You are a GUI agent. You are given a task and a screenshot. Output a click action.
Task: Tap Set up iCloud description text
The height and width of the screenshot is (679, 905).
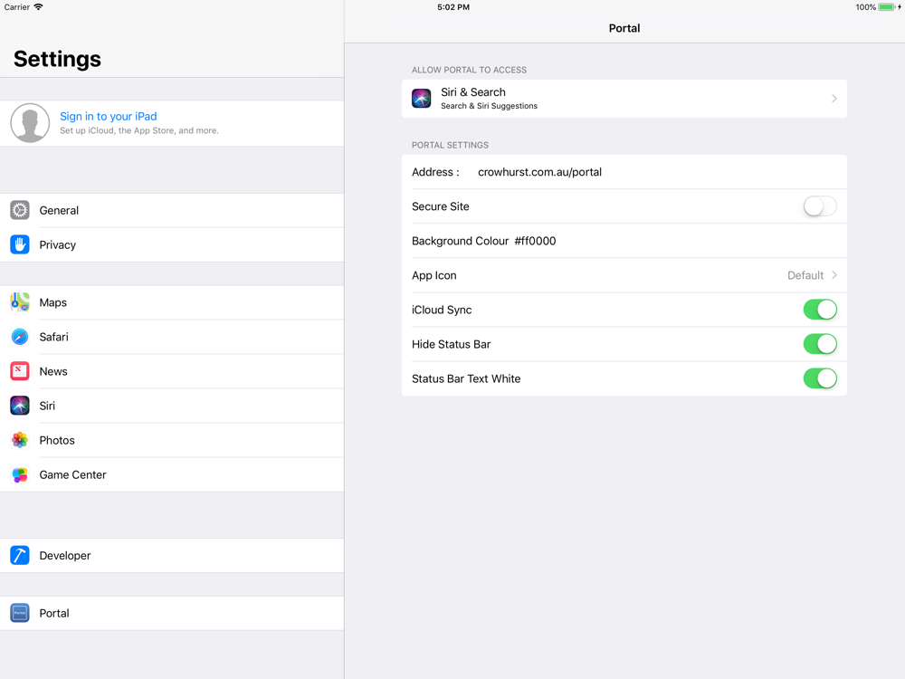pyautogui.click(x=139, y=130)
